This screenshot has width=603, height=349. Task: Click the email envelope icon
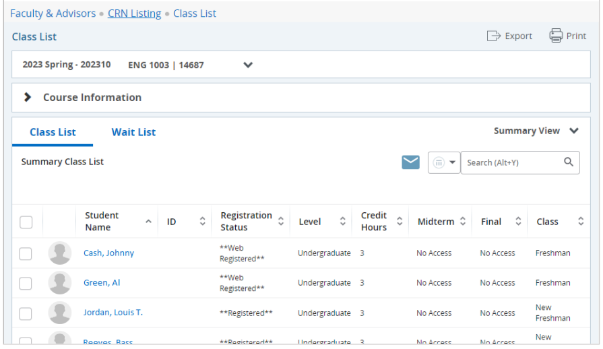coord(410,162)
